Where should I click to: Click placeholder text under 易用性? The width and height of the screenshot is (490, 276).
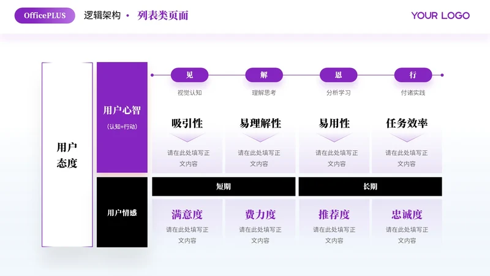point(336,158)
